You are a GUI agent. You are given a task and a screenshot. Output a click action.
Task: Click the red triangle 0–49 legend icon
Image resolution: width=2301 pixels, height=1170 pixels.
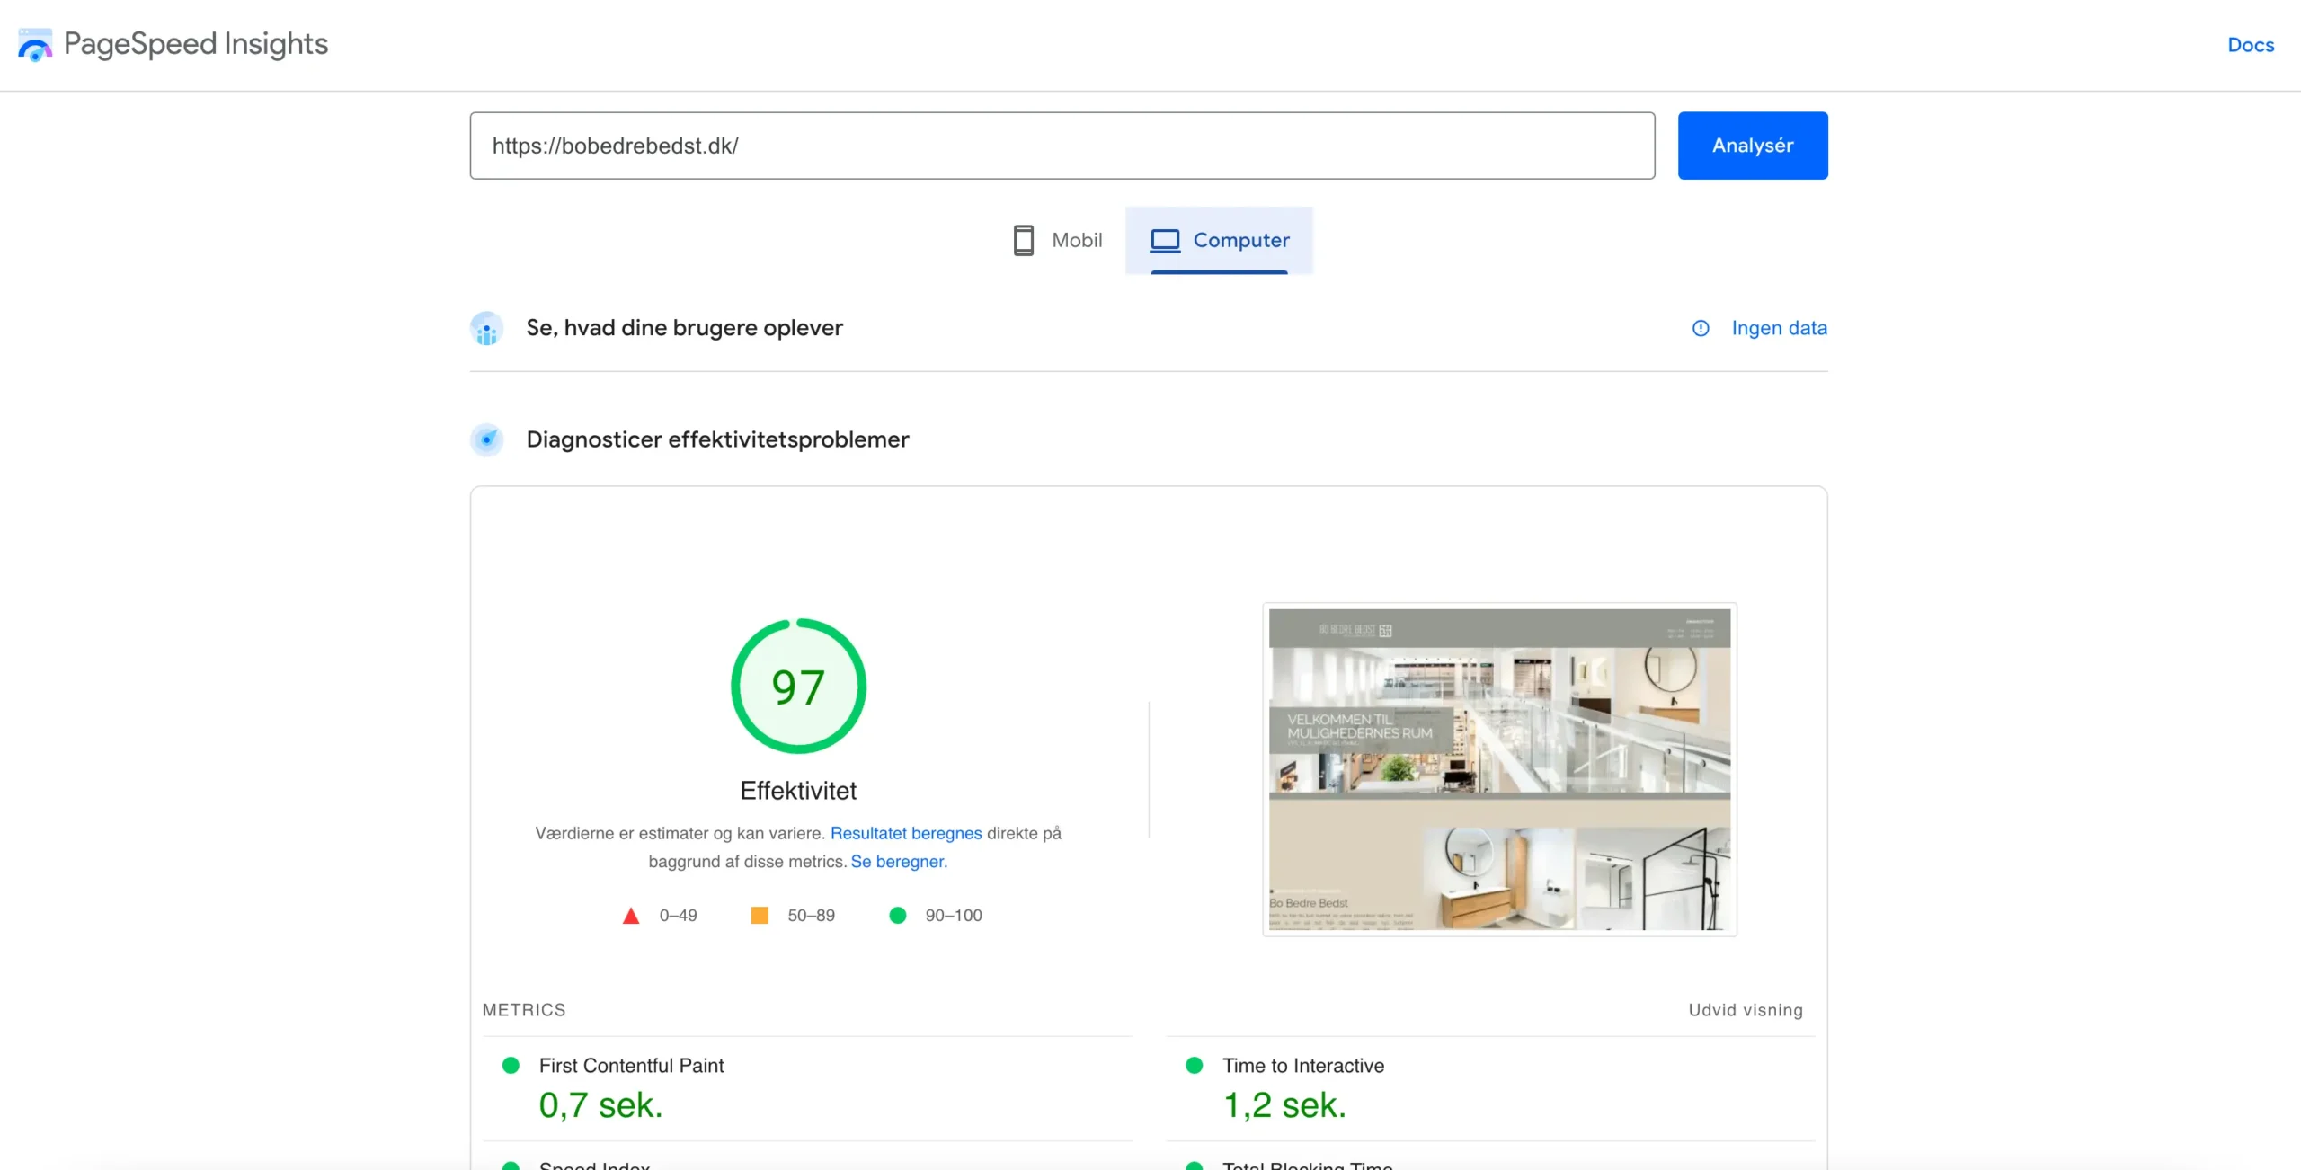coord(631,915)
